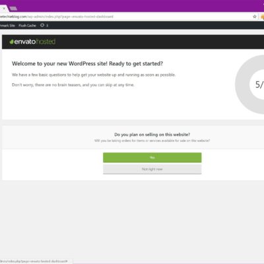Open a new browser tab
This screenshot has height=264, width=264.
point(13,9)
